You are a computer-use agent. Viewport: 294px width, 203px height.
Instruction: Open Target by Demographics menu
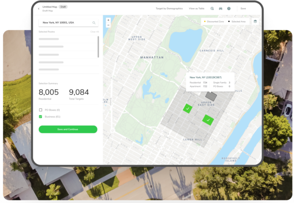click(169, 9)
